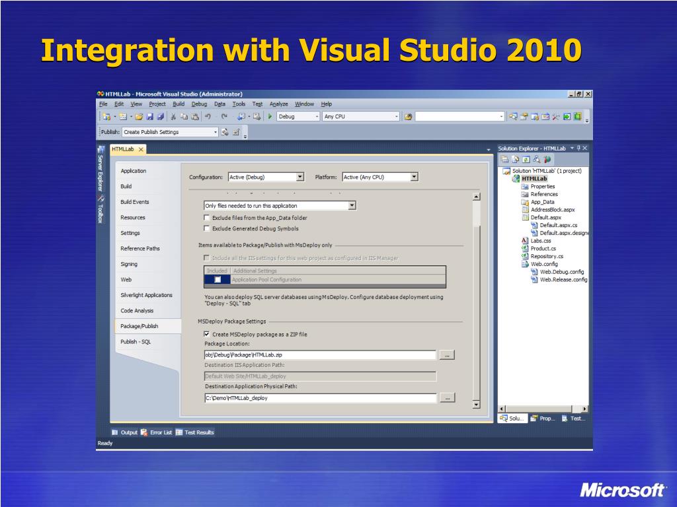Click Solution Explorer icon in main toolbar
This screenshot has height=507, width=677.
pos(513,117)
